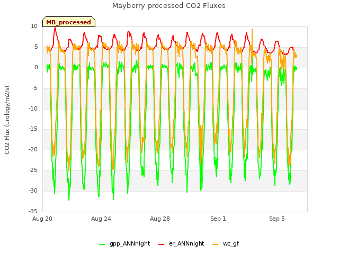This screenshot has height=254, width=339.
Task: Click the CO2 Flux y-axis title
Action: point(7,120)
